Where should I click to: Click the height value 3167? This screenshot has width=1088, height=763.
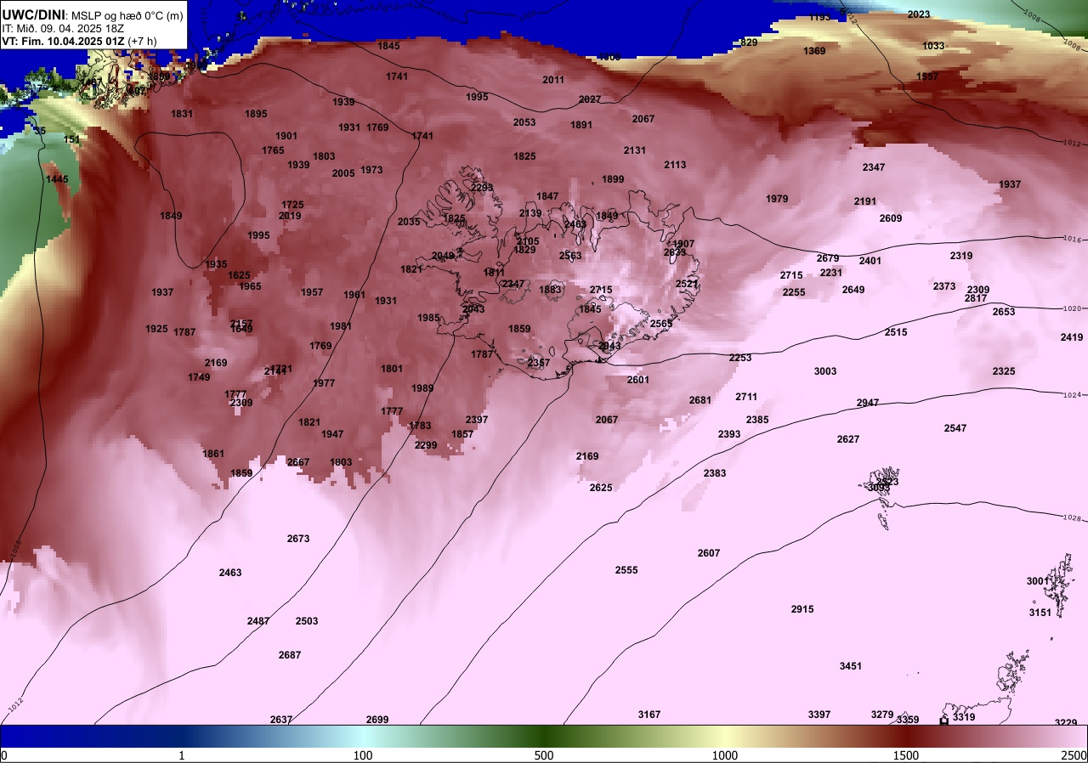649,715
